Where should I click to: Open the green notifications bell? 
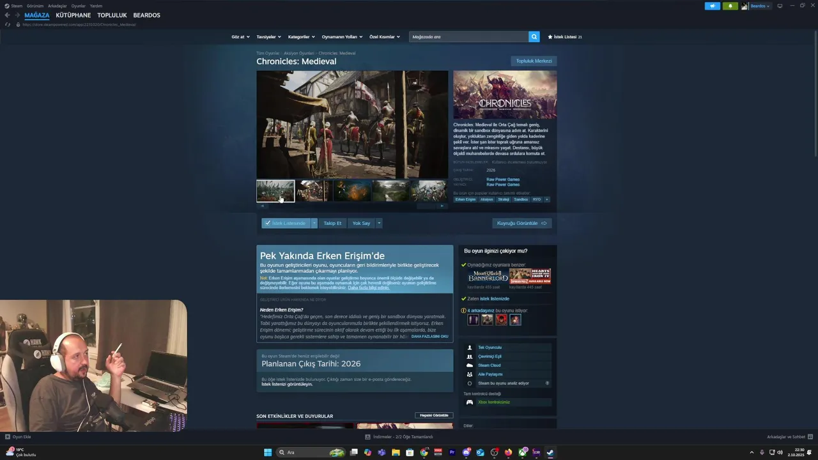[x=730, y=6]
